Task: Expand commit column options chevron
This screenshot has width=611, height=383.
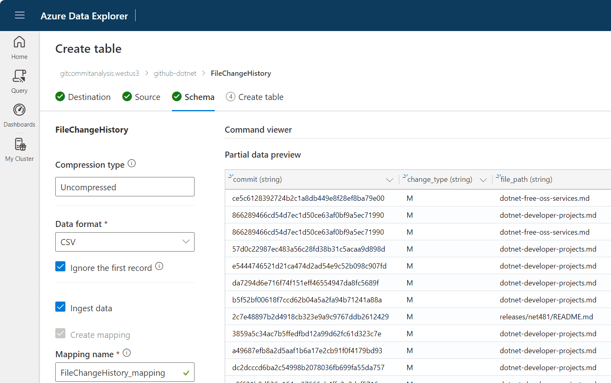Action: (389, 180)
